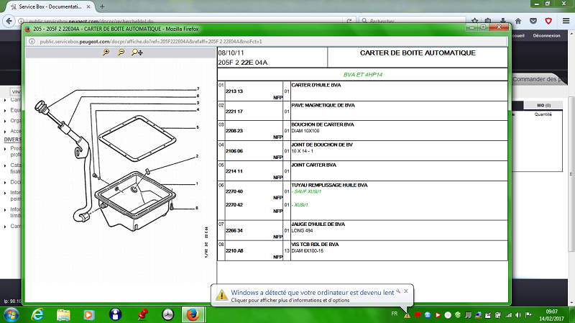The height and width of the screenshot is (323, 575).
Task: Click part number 2208 23
Action: (234, 131)
